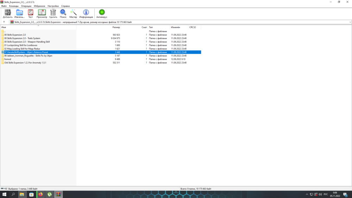Select the parent folder '..' row

101,31
